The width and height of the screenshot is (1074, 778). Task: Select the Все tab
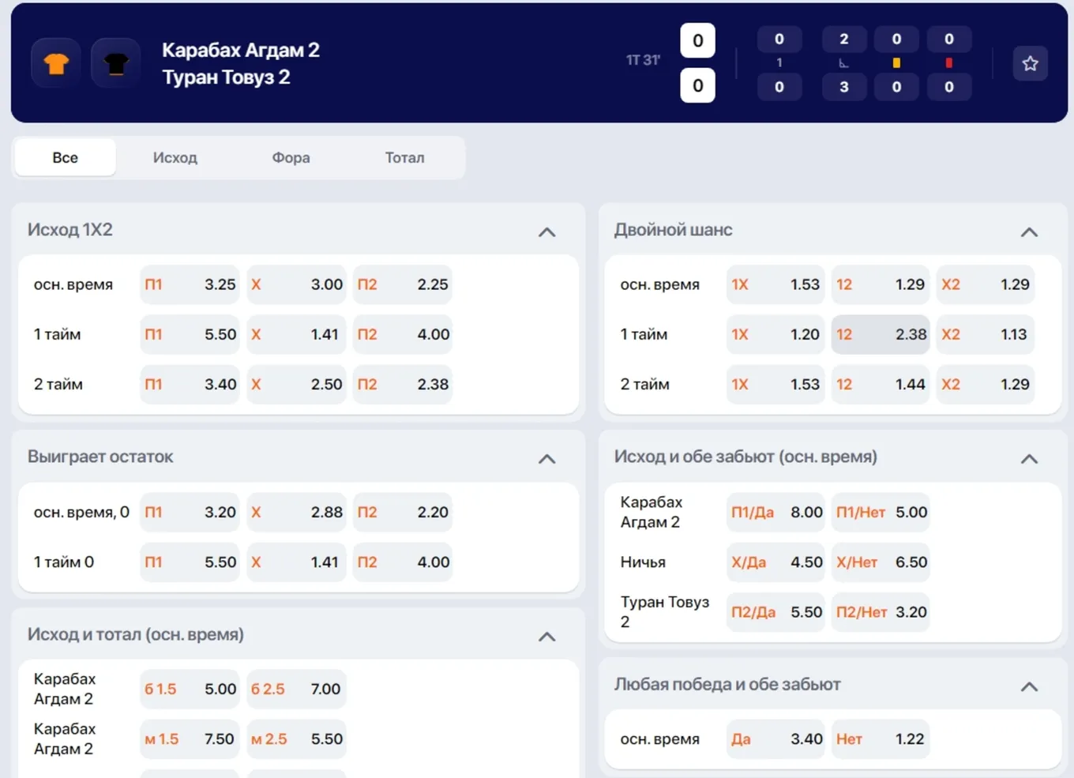(66, 158)
